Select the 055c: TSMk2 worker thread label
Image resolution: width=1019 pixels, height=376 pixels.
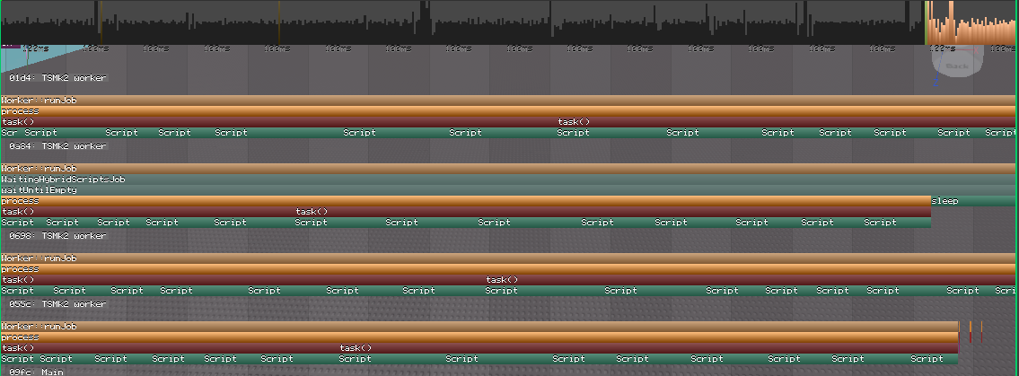point(57,304)
